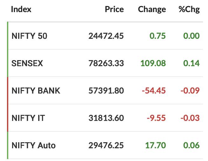The image size is (208, 161).
Task: Click the Change column header
Action: (152, 10)
